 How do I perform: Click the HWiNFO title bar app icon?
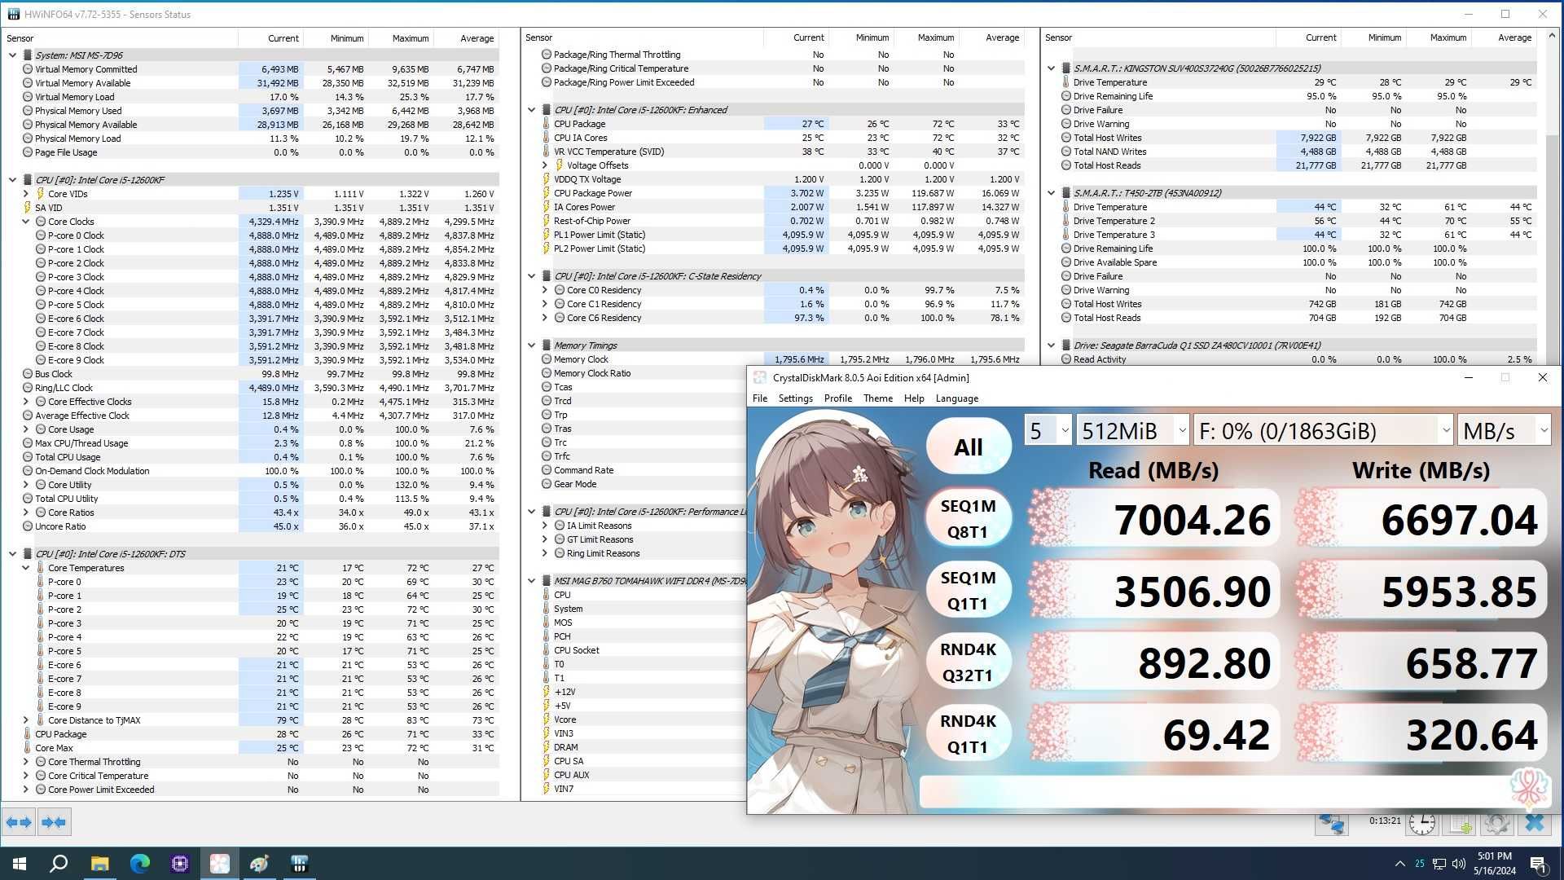[13, 14]
